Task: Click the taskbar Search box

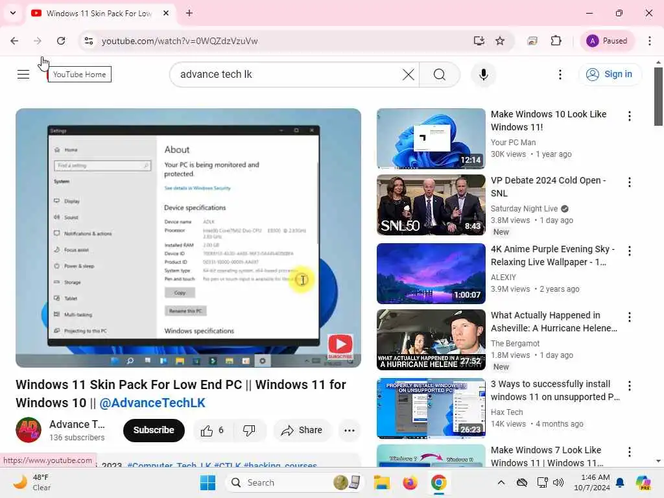Action: 295,482
